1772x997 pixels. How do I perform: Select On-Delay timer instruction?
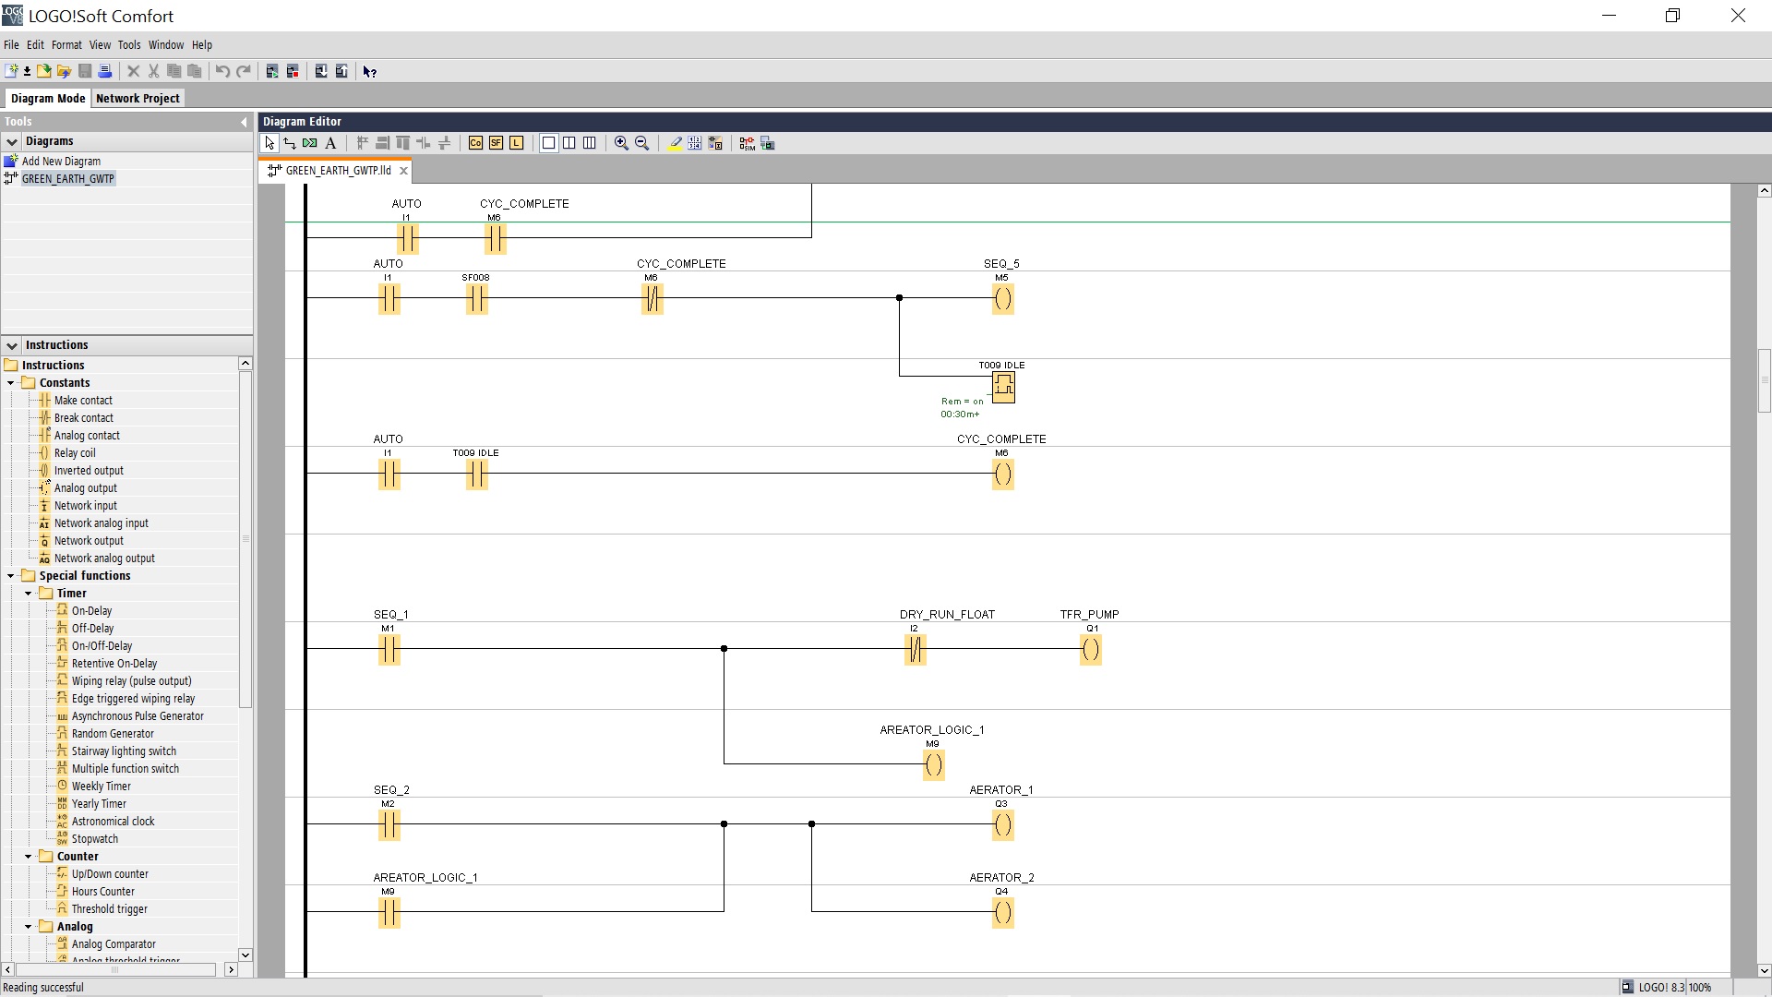91,611
